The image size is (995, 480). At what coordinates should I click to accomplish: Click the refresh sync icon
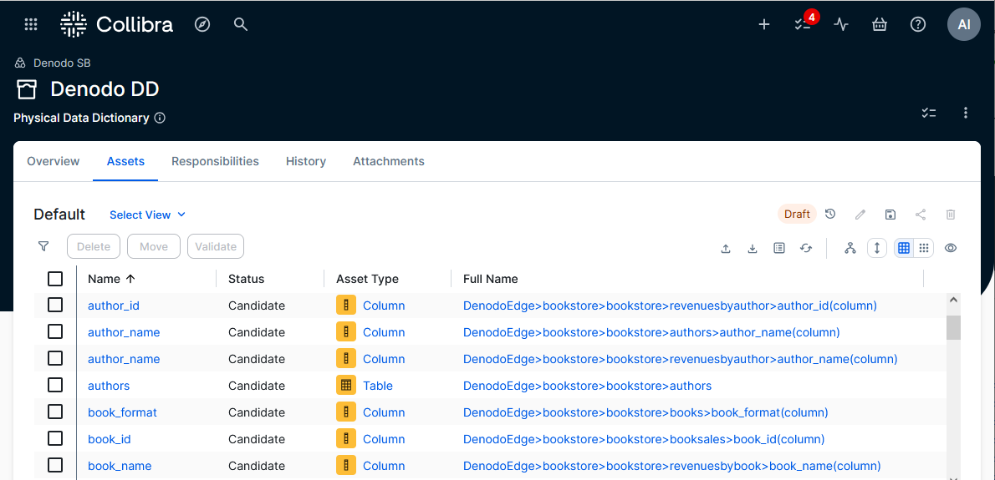[x=806, y=248]
